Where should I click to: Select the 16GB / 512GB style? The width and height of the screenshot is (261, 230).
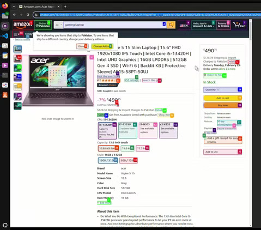coord(108,160)
